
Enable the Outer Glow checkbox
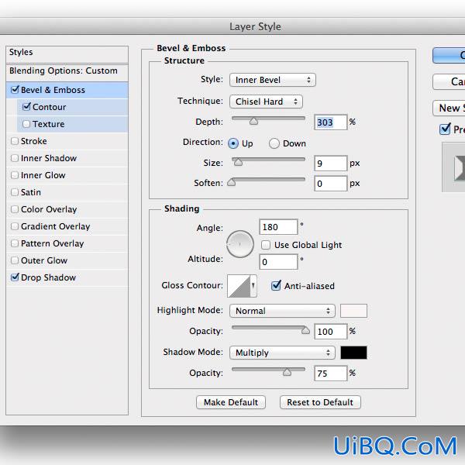(x=15, y=260)
